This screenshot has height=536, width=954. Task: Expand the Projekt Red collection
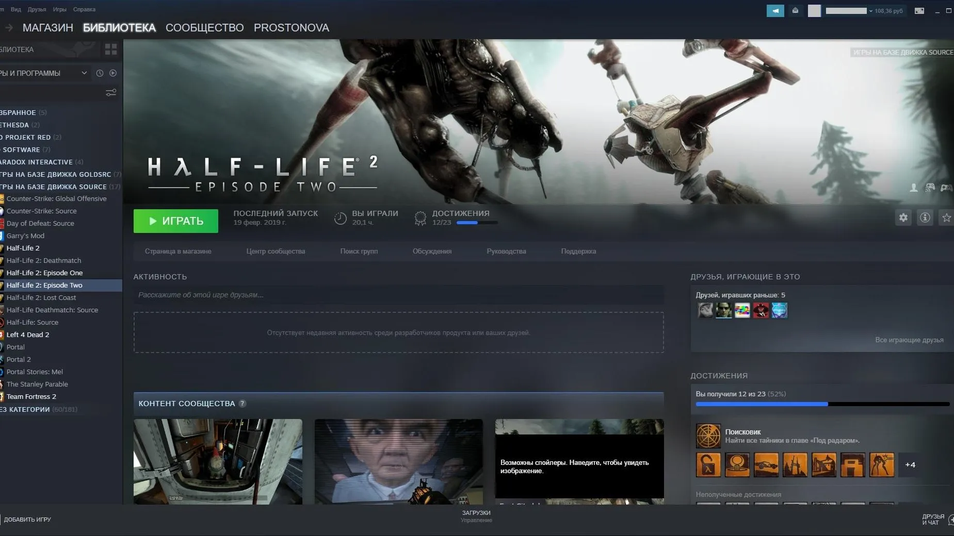point(30,137)
